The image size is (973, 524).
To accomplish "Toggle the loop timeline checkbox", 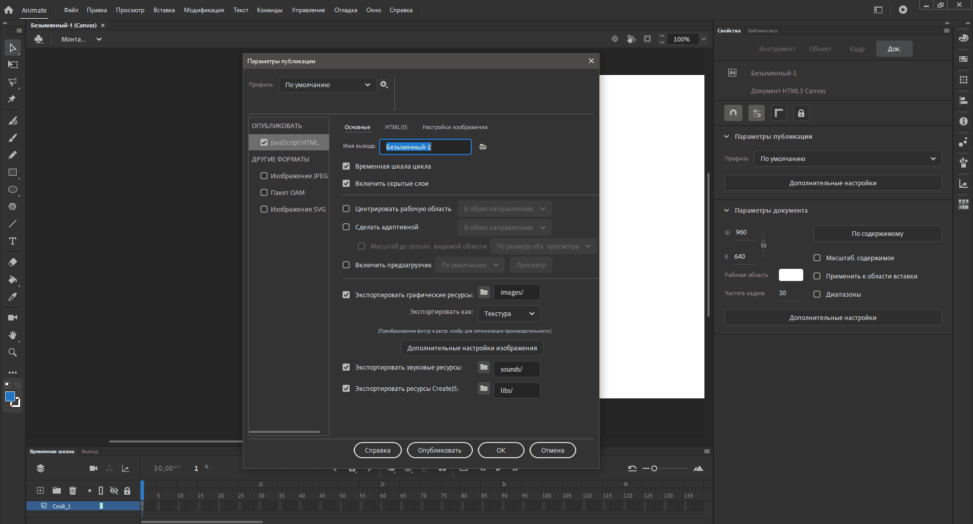I will pos(346,166).
